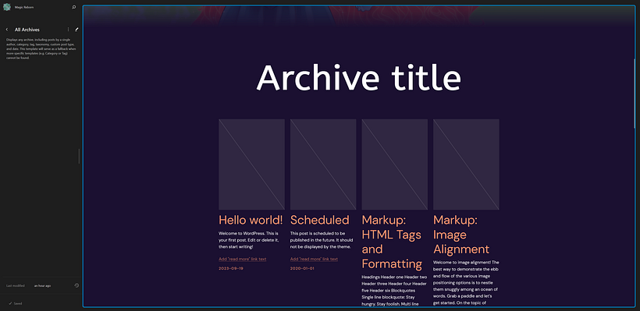Click the 2023-09-19 post date
This screenshot has height=311, width=640.
coord(231,269)
